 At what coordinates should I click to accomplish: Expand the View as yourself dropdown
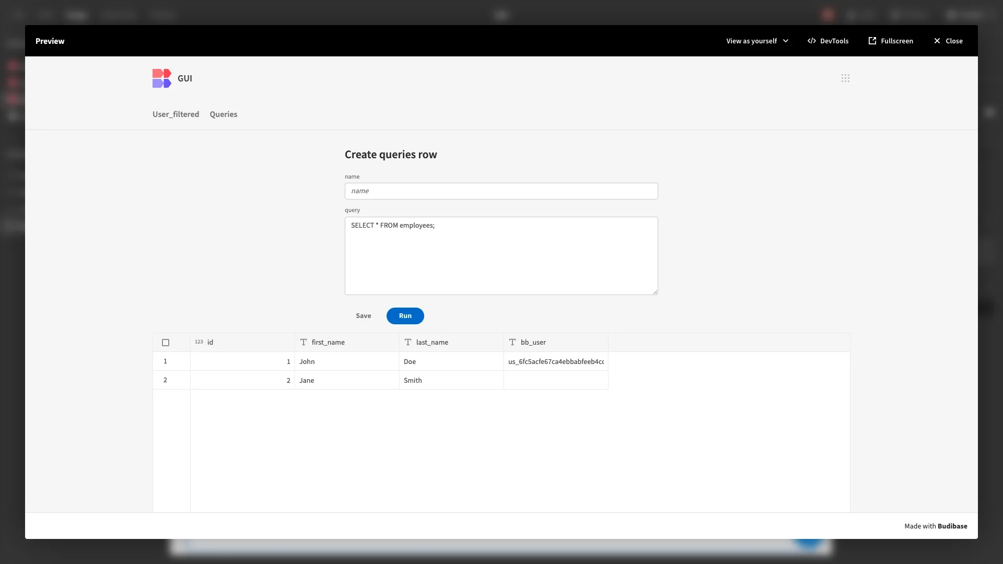757,41
